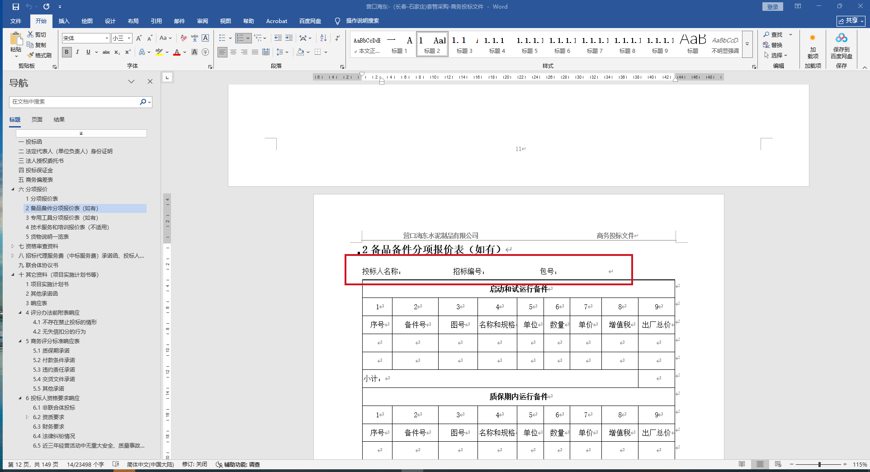Click the Copy (复制) icon
The width and height of the screenshot is (870, 472).
(x=30, y=45)
